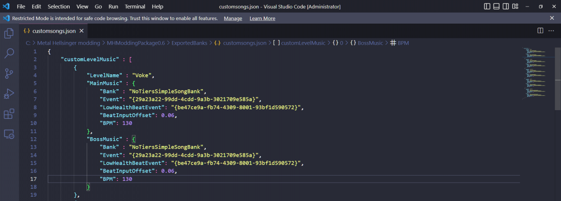Open the Explorer view in activity bar
561x201 pixels.
pos(9,33)
